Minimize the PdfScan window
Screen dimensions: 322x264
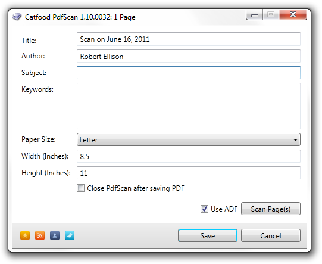tap(254, 14)
